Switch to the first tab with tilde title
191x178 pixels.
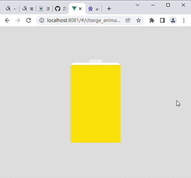(11, 9)
